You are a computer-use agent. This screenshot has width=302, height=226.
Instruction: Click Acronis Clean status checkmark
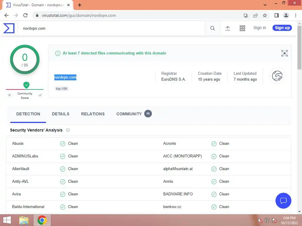214,144
